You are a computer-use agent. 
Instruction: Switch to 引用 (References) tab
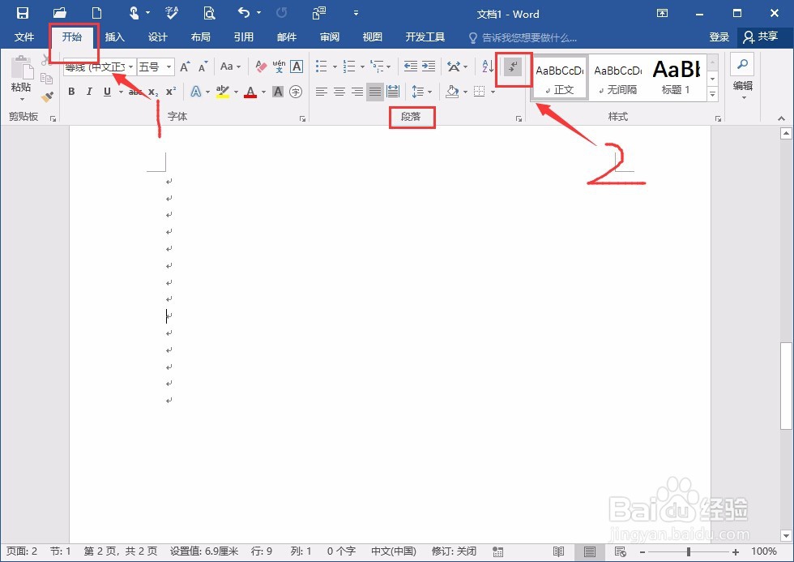pos(244,37)
